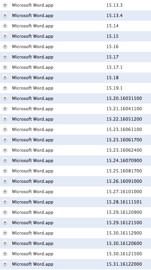
Task: Click the plus icon for version 15.28.16111501
Action: pos(5,201)
